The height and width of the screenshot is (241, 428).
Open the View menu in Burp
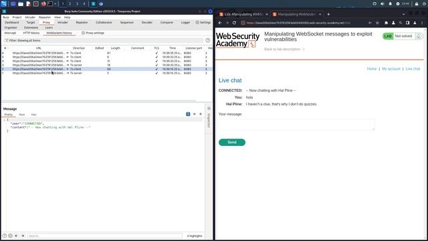[x=58, y=17]
